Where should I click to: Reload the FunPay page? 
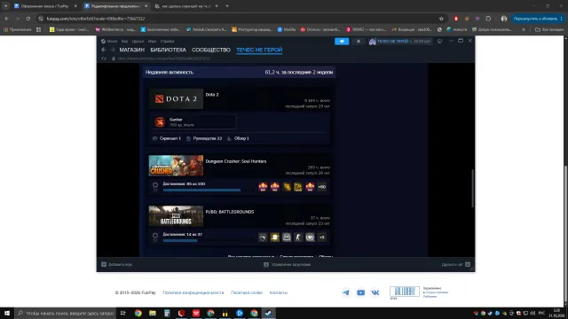click(x=28, y=19)
